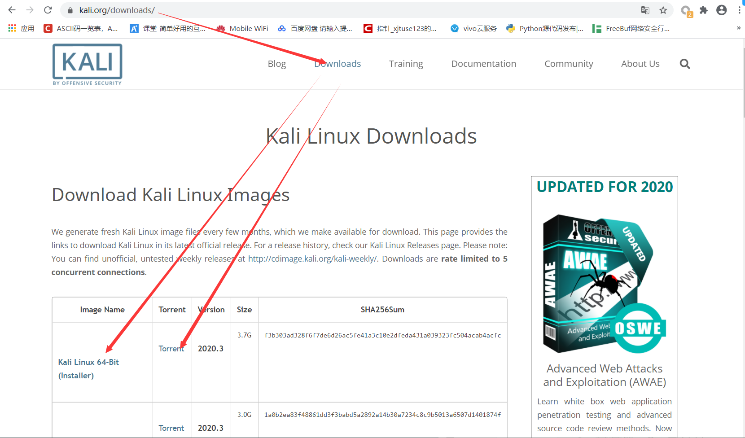Click the Torrent column header
The width and height of the screenshot is (745, 438).
pos(172,310)
